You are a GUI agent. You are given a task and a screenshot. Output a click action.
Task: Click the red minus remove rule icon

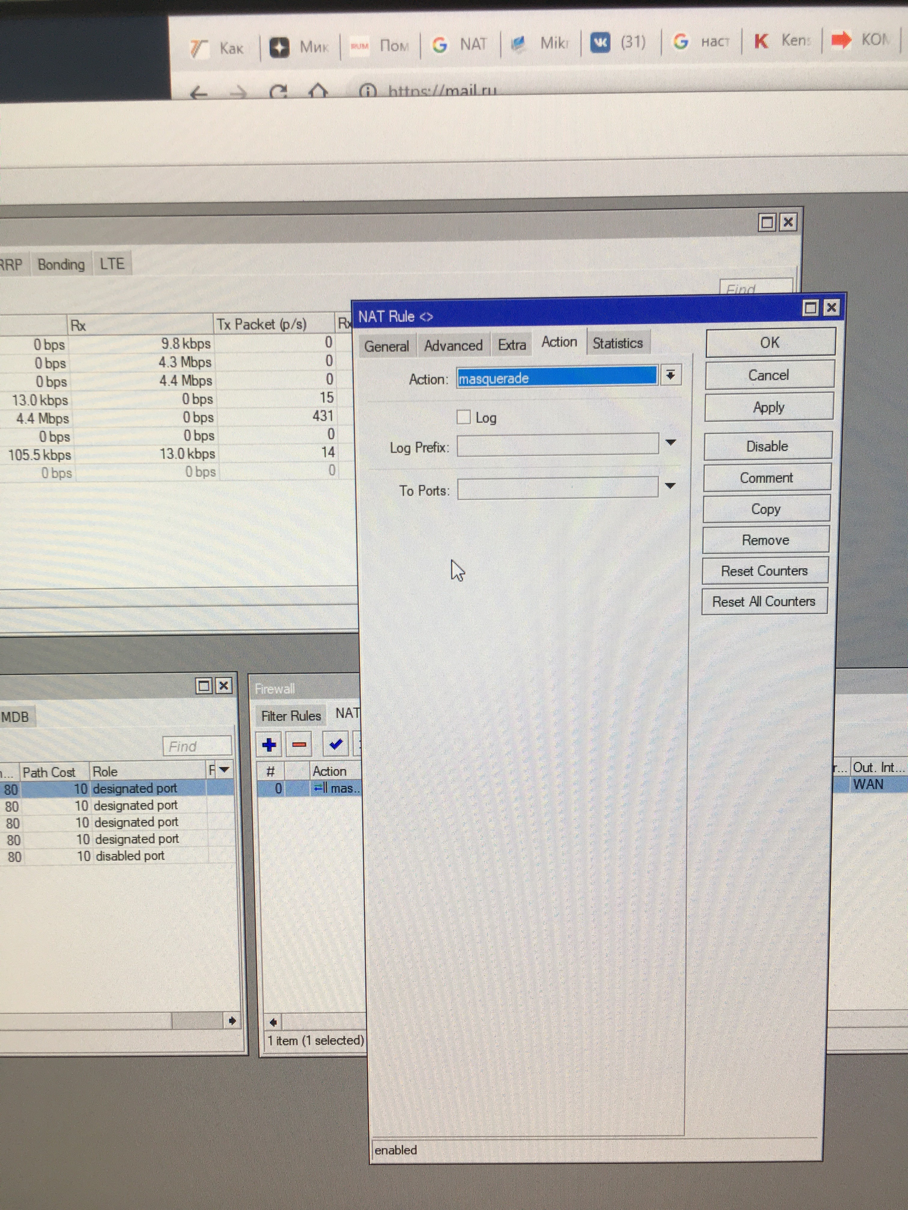tap(299, 745)
